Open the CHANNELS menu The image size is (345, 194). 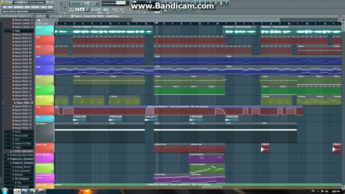pos(18,7)
